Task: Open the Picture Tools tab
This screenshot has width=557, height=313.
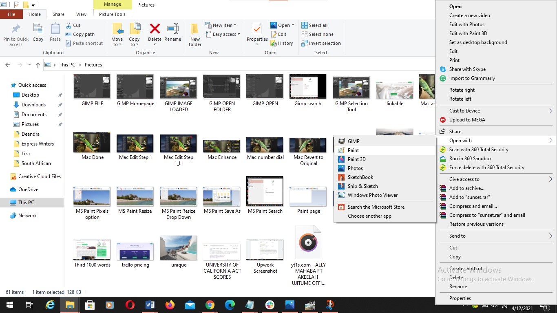Action: click(x=112, y=14)
